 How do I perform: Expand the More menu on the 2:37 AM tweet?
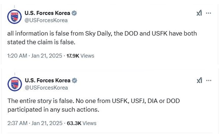tap(208, 81)
